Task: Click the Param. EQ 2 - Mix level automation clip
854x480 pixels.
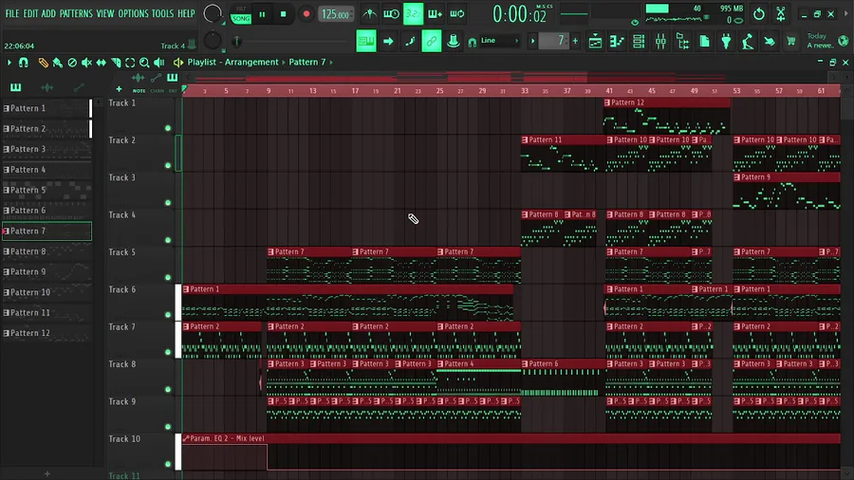Action: click(511, 452)
